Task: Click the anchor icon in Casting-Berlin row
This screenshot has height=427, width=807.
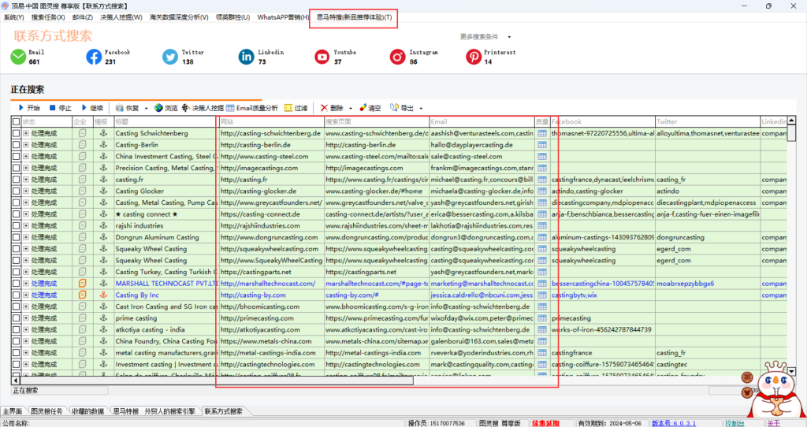Action: click(x=101, y=145)
